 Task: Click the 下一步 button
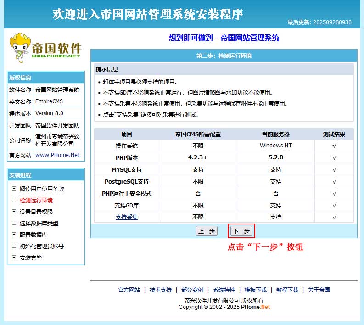pos(241,231)
